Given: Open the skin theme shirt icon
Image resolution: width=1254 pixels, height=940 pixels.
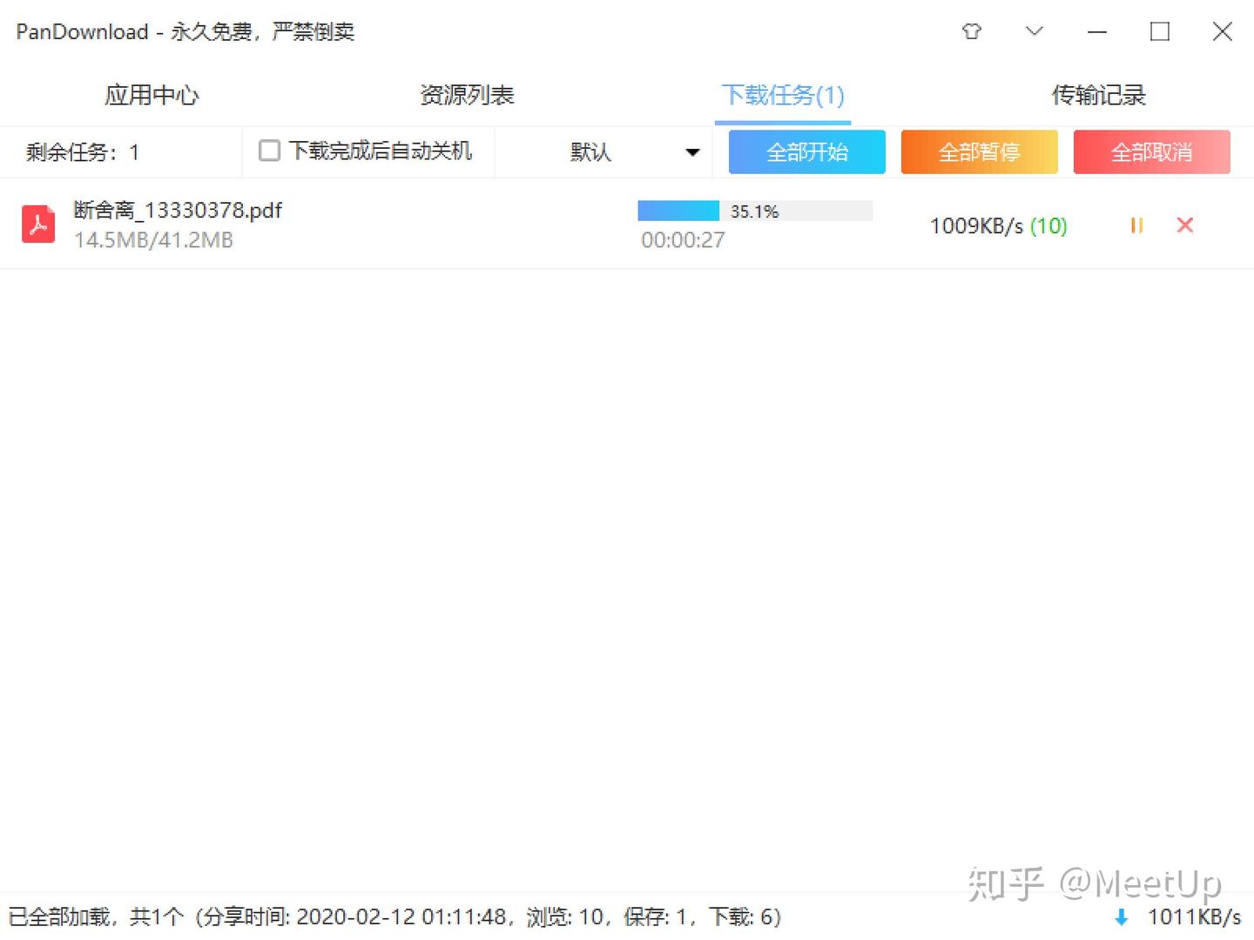Looking at the screenshot, I should coord(972,31).
